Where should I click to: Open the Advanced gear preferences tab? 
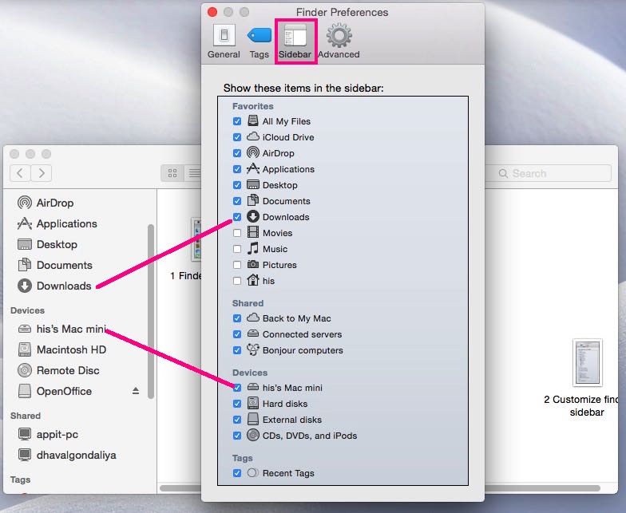coord(339,41)
